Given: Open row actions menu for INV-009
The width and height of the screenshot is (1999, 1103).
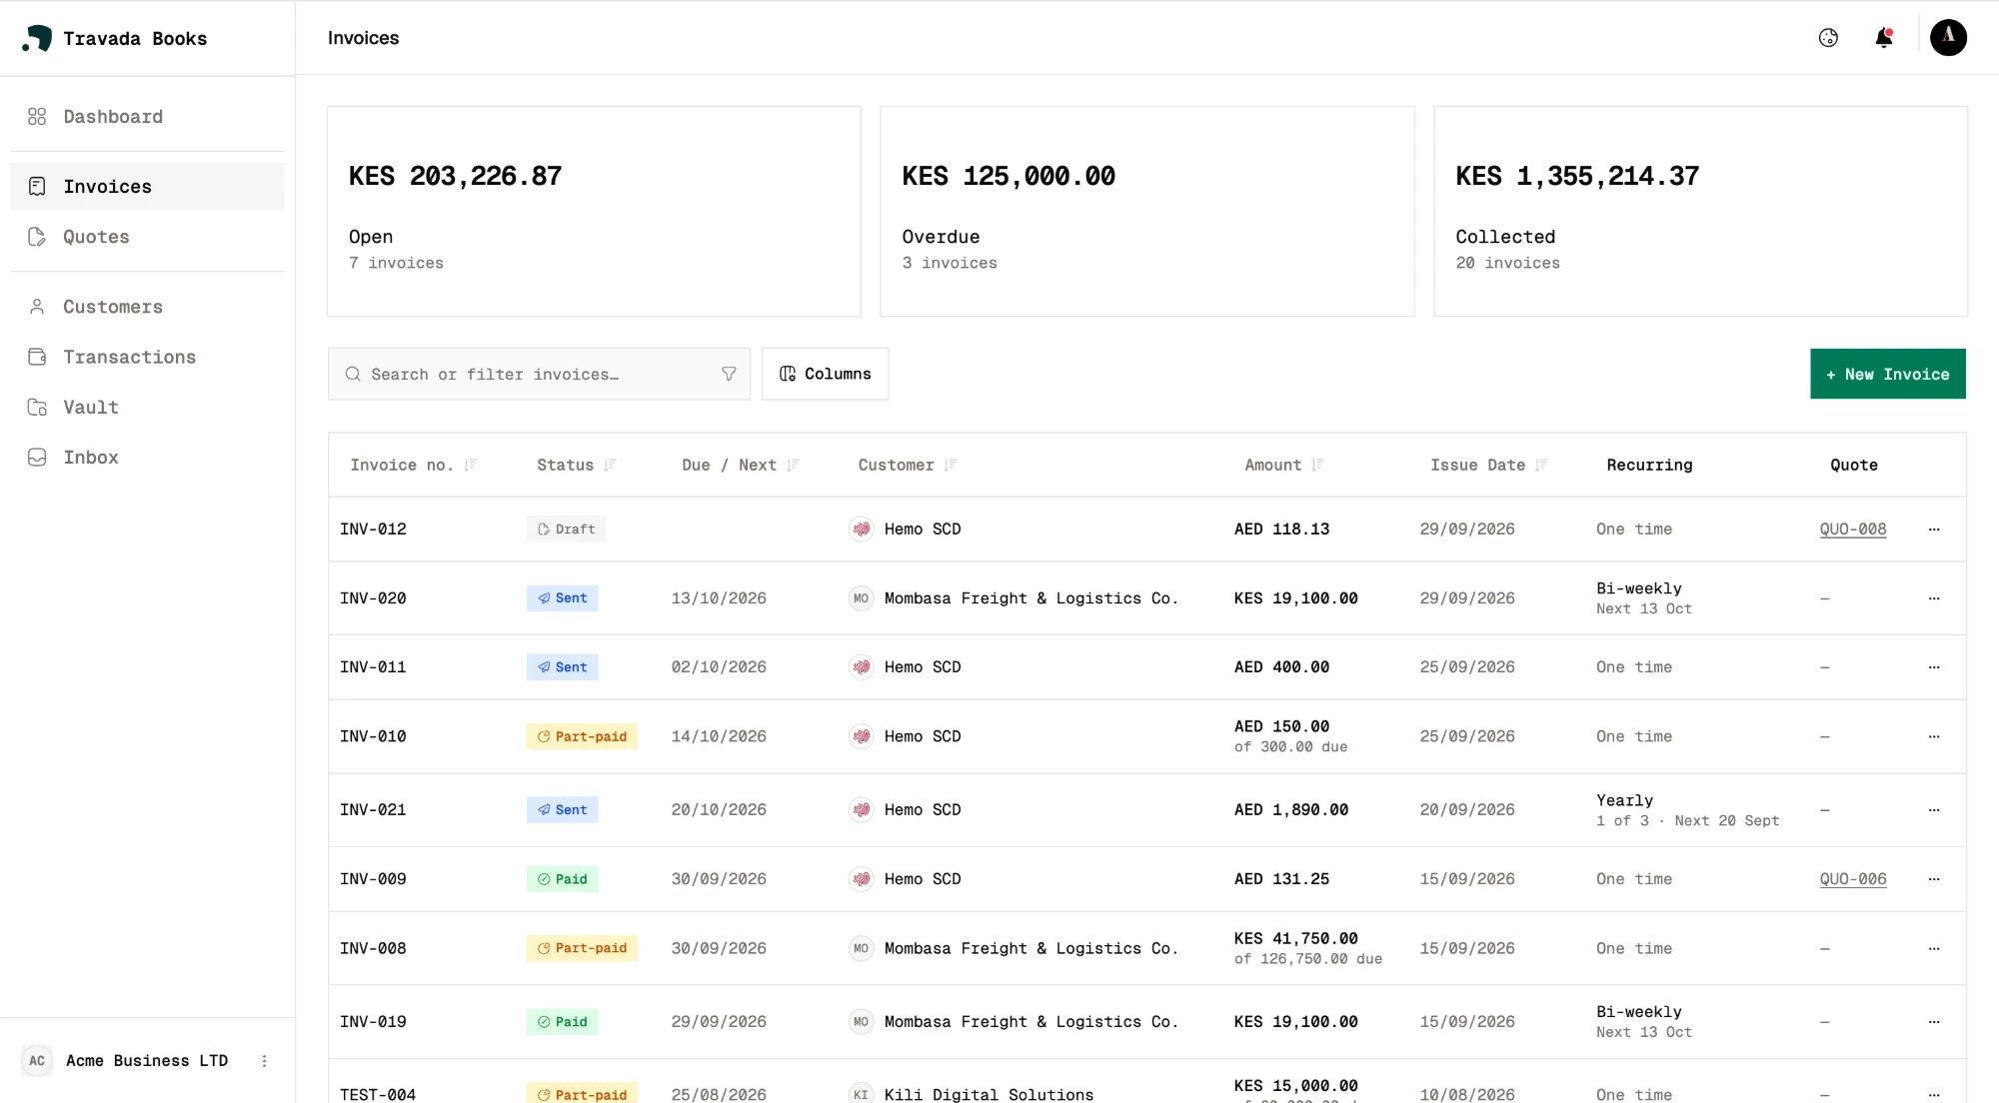Looking at the screenshot, I should (1934, 879).
